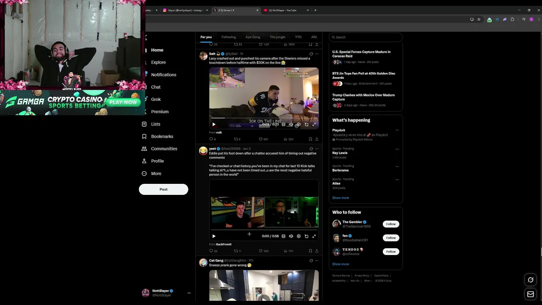Open more options on Salt post

tap(317, 54)
